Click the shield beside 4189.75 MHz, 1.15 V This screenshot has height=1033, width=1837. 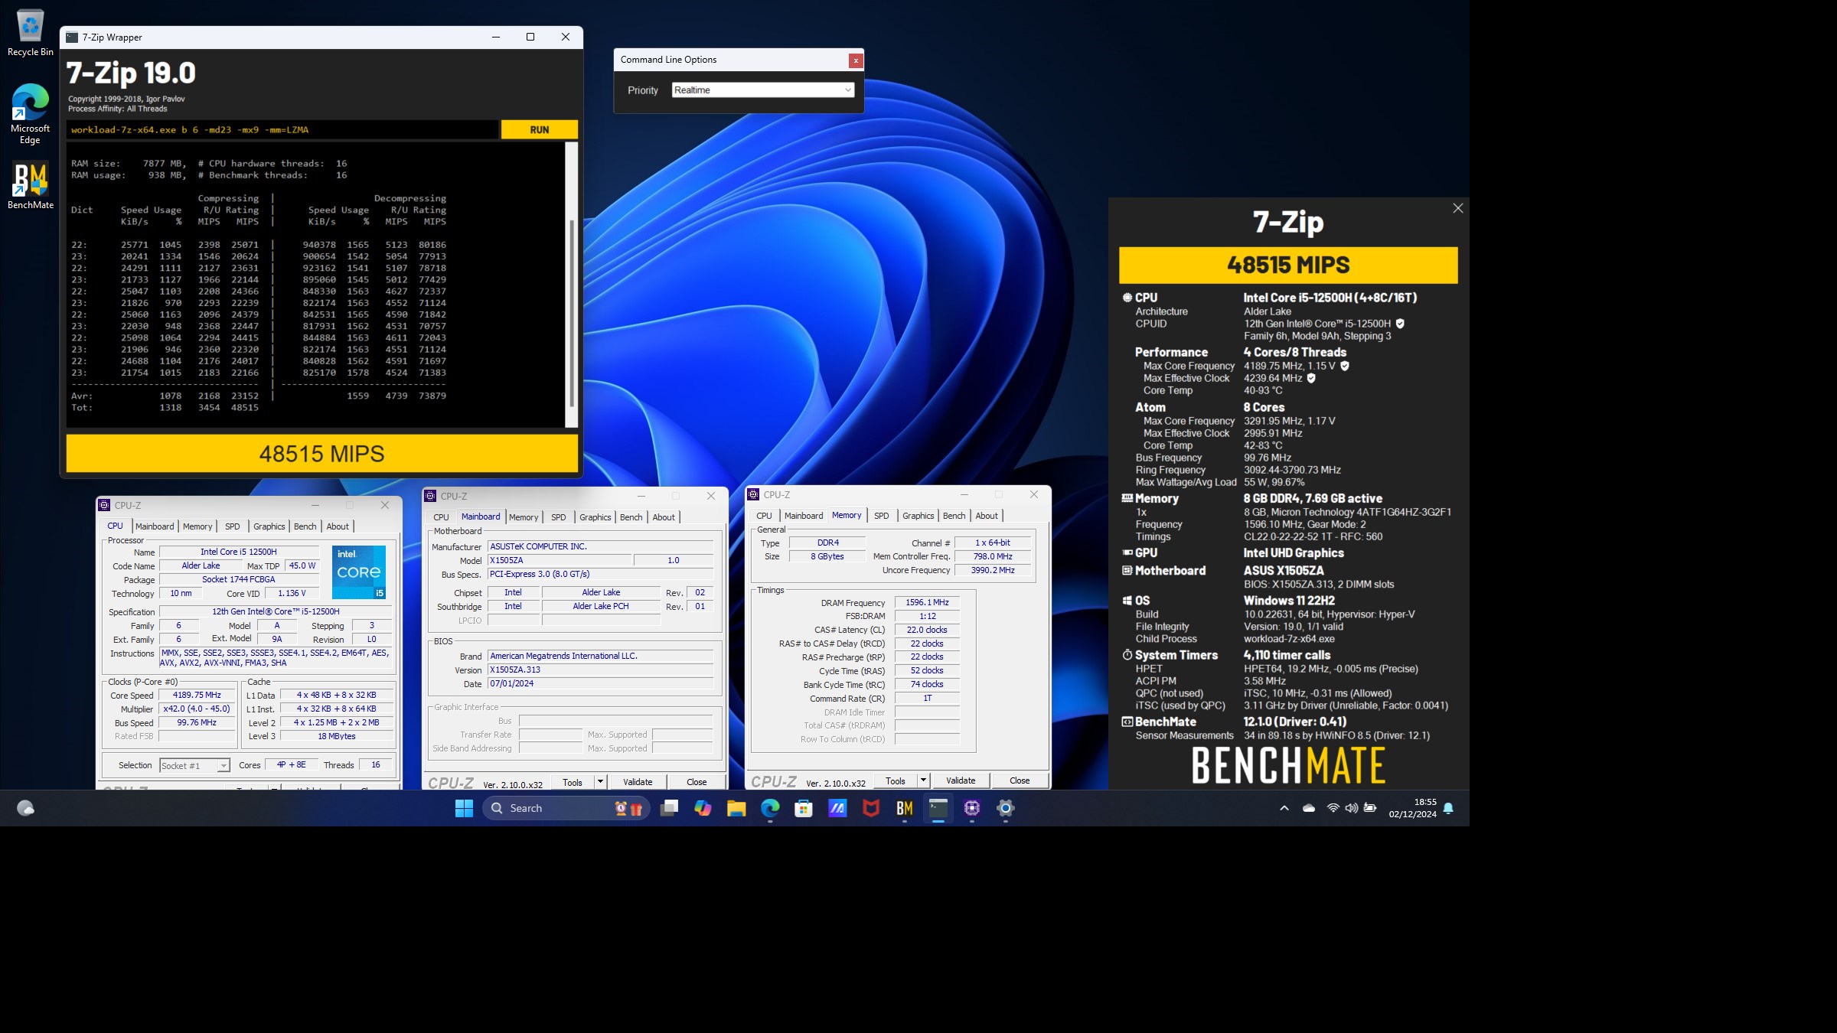point(1345,366)
